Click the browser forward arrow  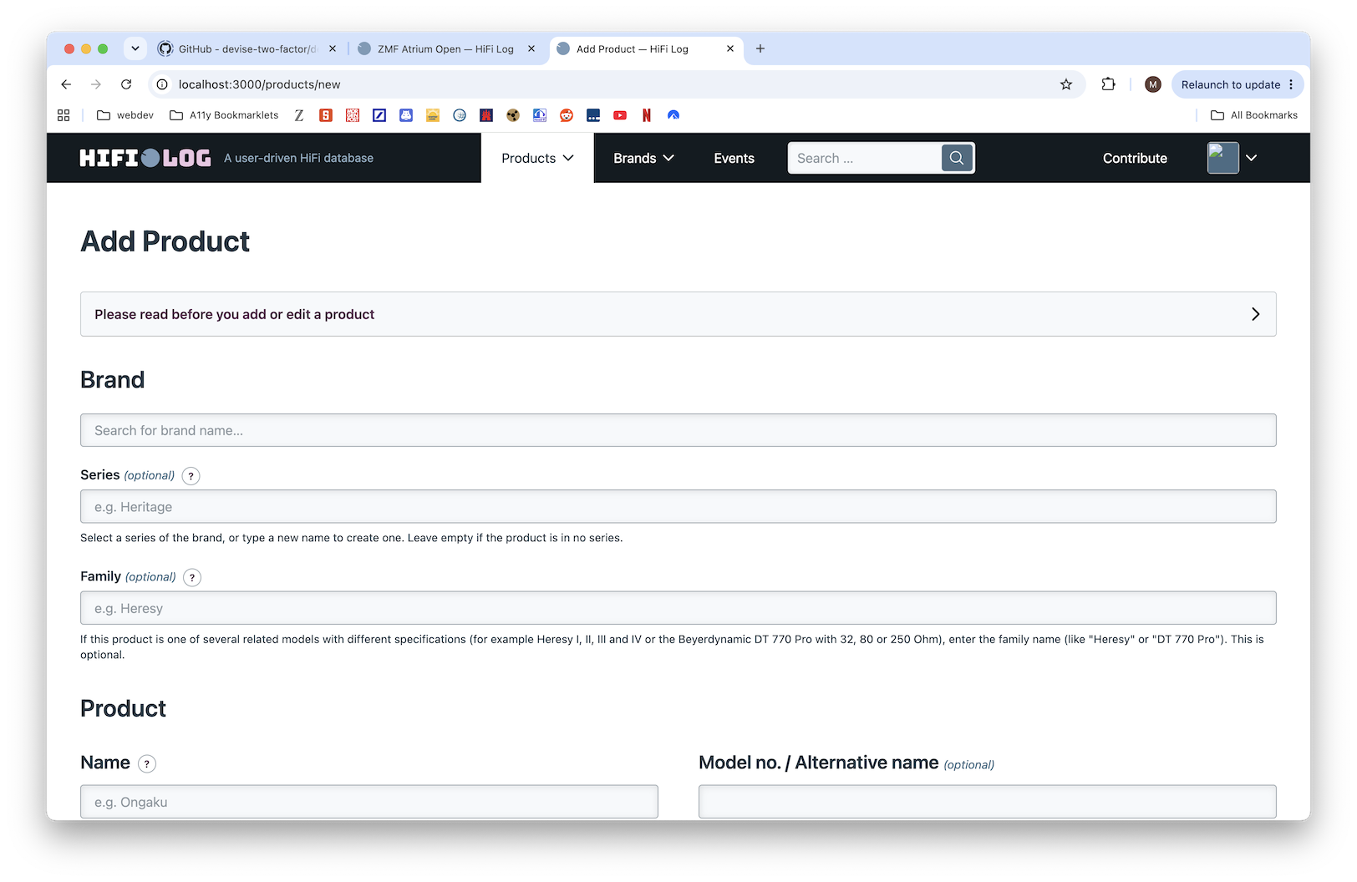coord(96,84)
